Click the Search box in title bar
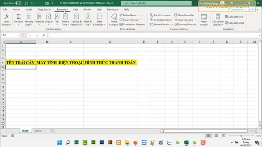Viewport: 262px width, 147px height. point(156,3)
